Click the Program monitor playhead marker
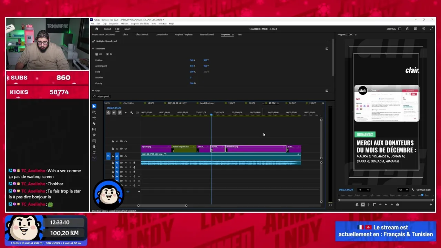The height and width of the screenshot is (248, 441). click(x=422, y=195)
